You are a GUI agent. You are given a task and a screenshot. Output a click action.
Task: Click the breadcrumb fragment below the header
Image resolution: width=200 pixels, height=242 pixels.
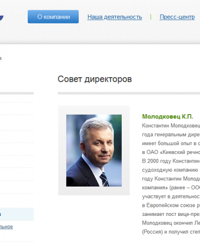tap(1, 58)
